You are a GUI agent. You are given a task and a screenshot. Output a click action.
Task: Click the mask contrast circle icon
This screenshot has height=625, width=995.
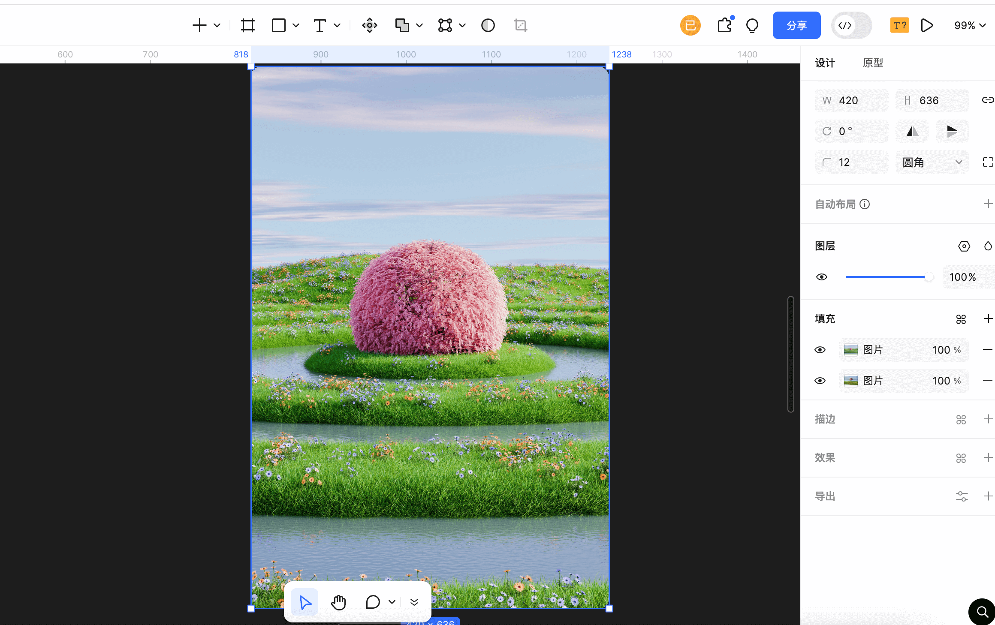(x=488, y=25)
